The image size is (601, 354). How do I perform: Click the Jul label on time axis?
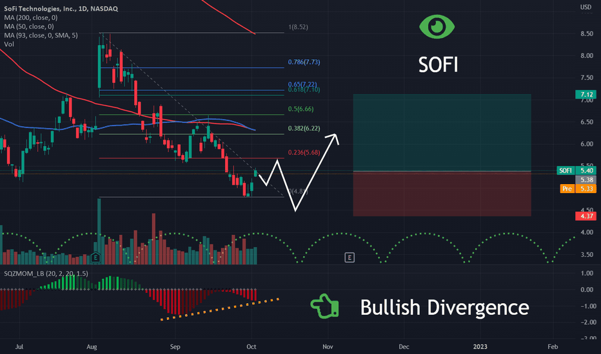click(x=19, y=347)
